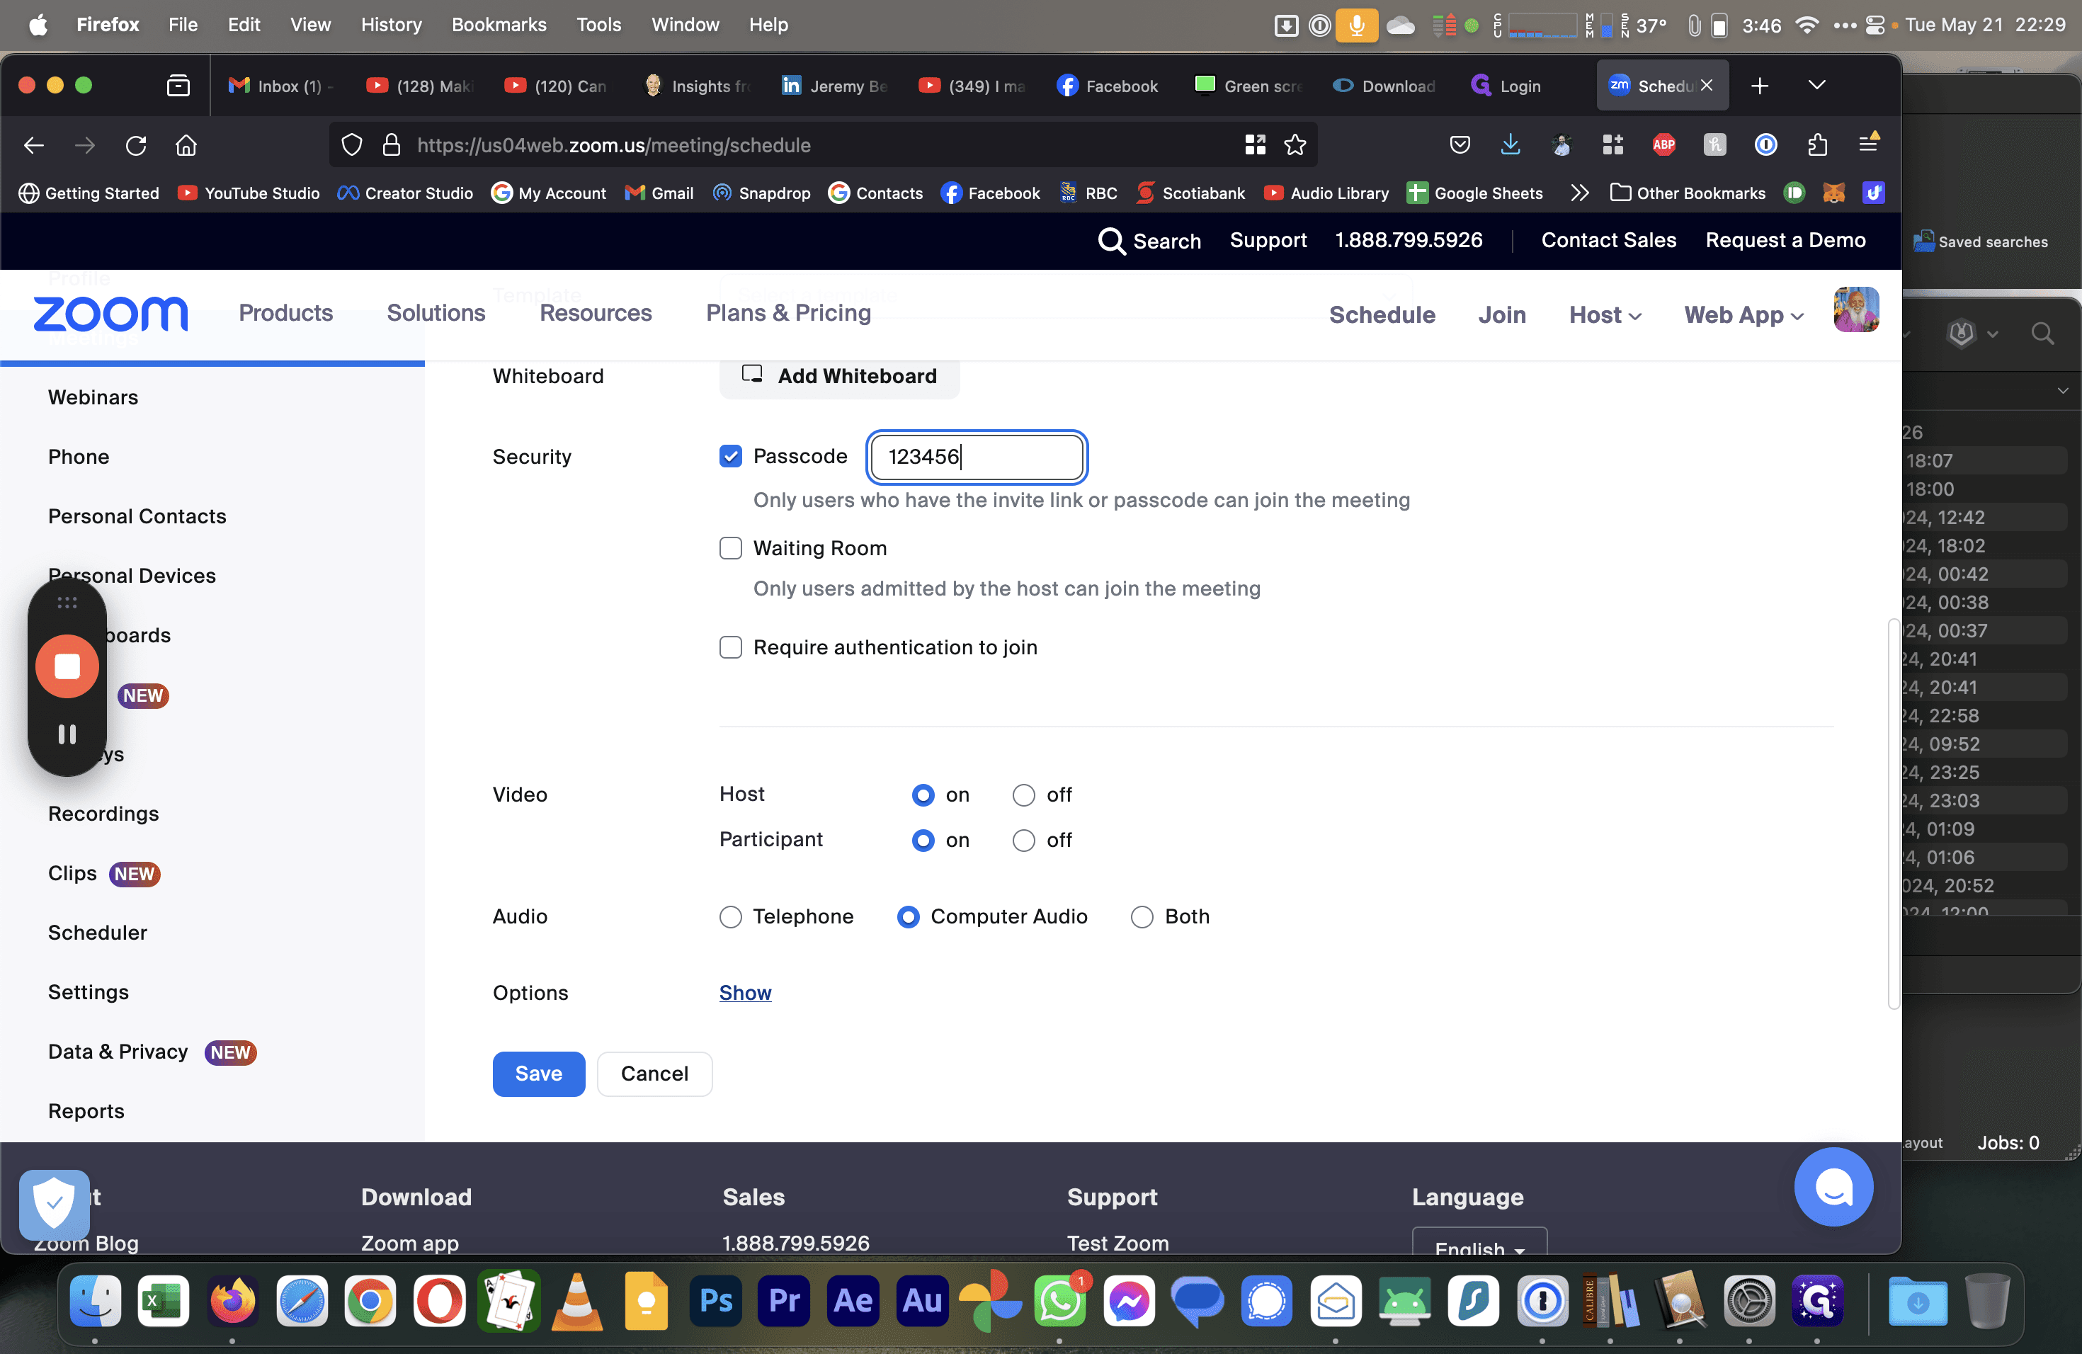Screen dimensions: 2082x1354
Task: Open the Zoom profile avatar picture
Action: coord(1855,309)
